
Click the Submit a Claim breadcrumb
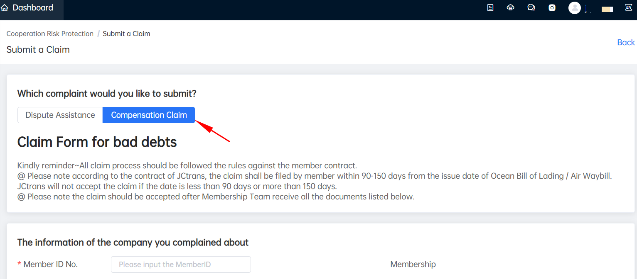point(126,34)
